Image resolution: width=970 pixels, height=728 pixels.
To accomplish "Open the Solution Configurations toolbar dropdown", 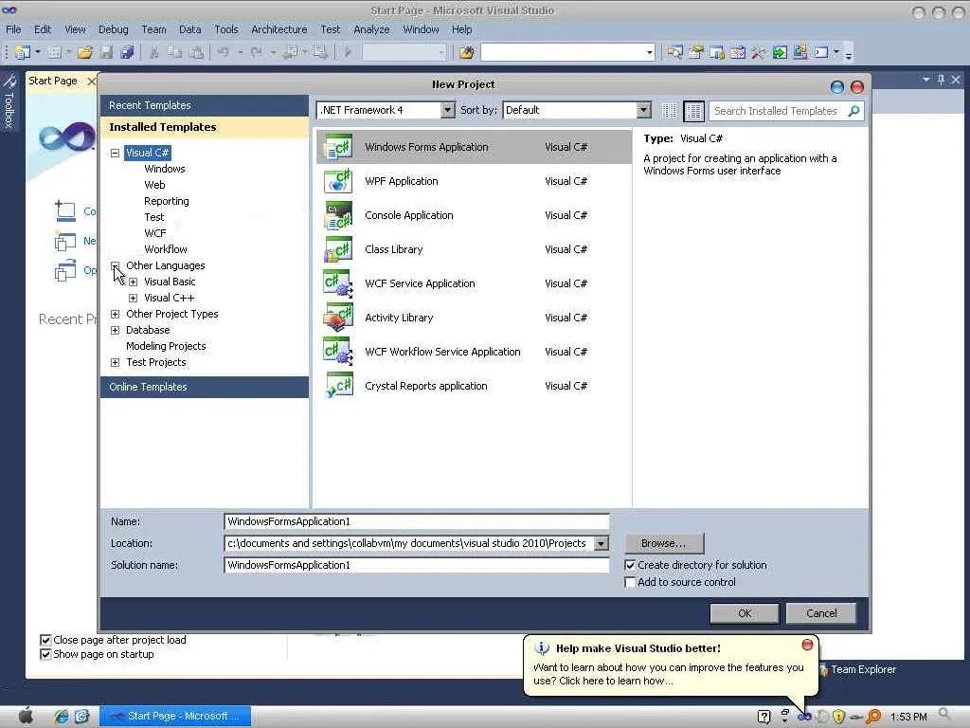I will 404,53.
